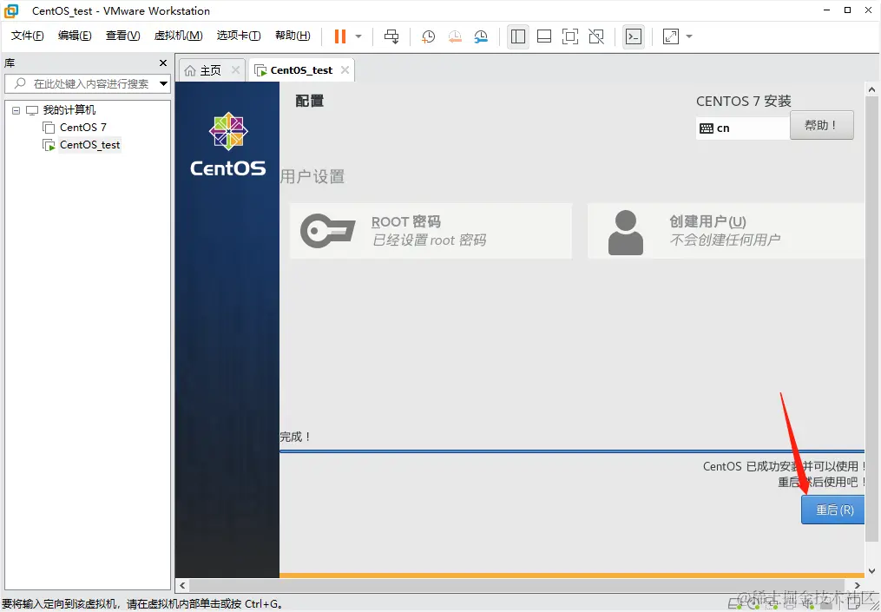Open the 选项卡(T) menu
This screenshot has height=612, width=881.
238,36
